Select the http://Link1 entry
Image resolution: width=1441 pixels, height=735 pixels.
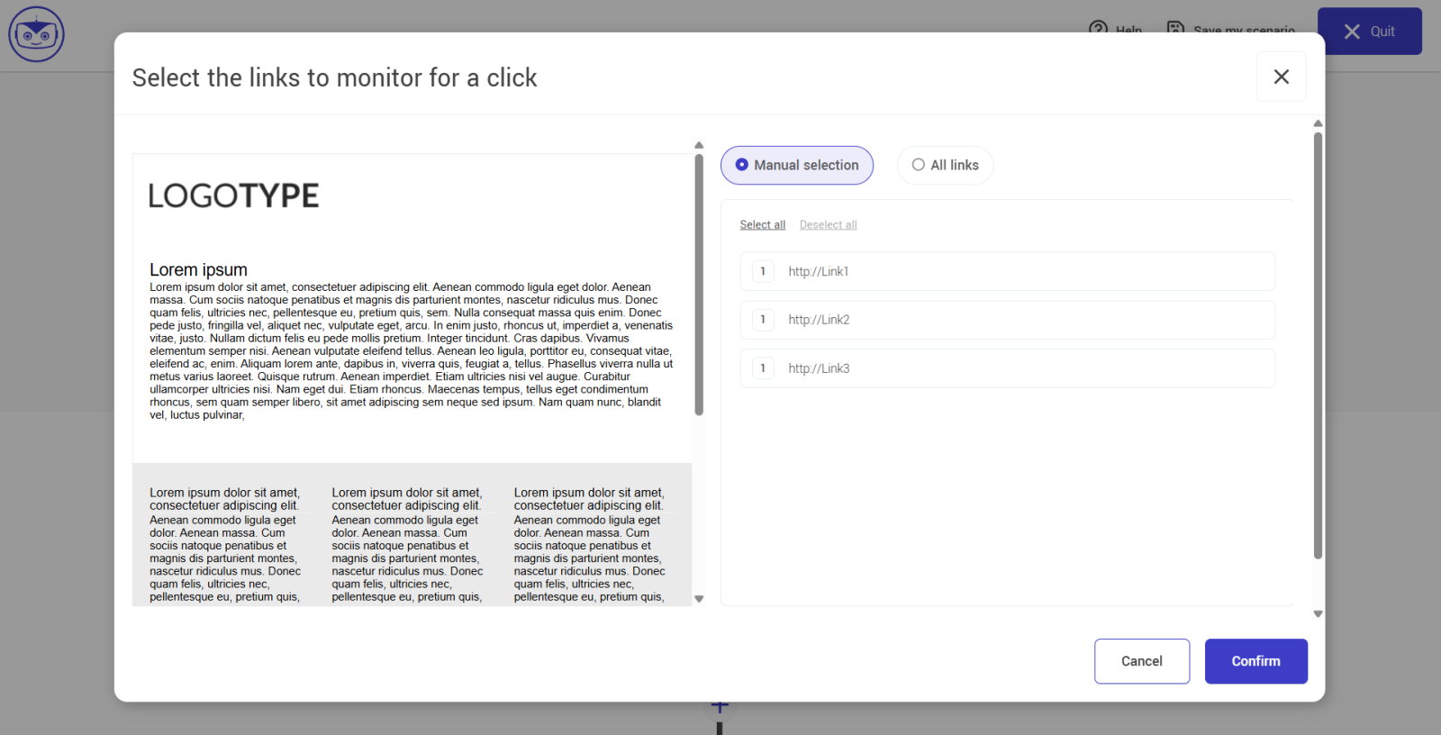pyautogui.click(x=1007, y=271)
